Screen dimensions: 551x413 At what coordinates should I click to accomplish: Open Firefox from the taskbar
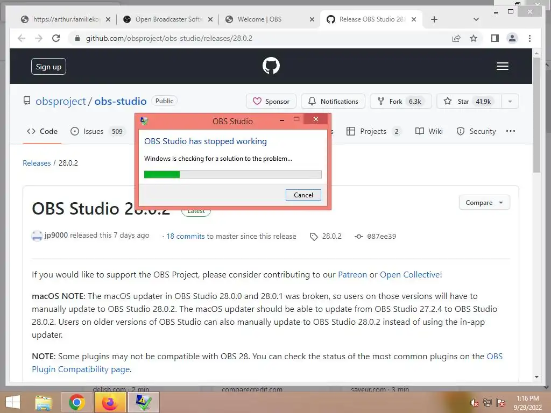click(110, 402)
